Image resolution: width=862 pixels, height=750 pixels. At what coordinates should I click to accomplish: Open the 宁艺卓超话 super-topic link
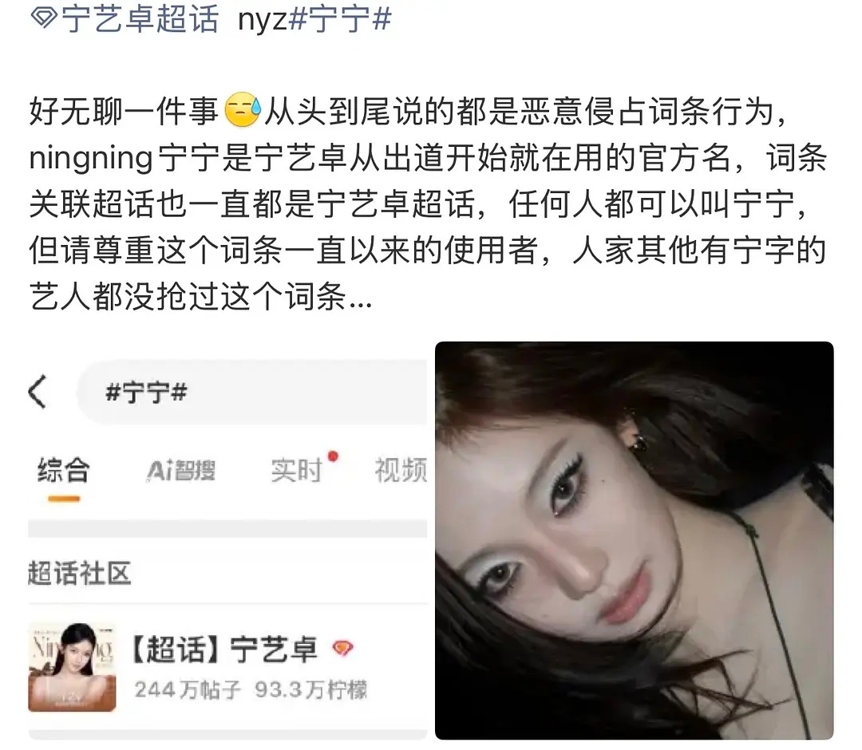click(x=126, y=18)
